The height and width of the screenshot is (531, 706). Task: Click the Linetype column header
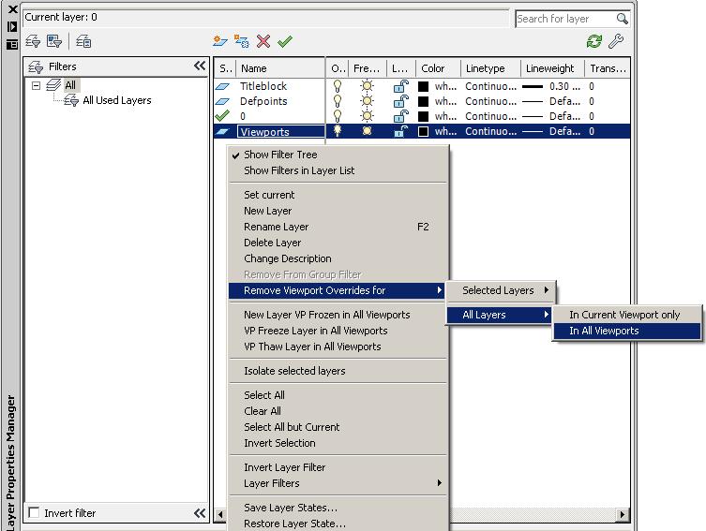coord(490,68)
